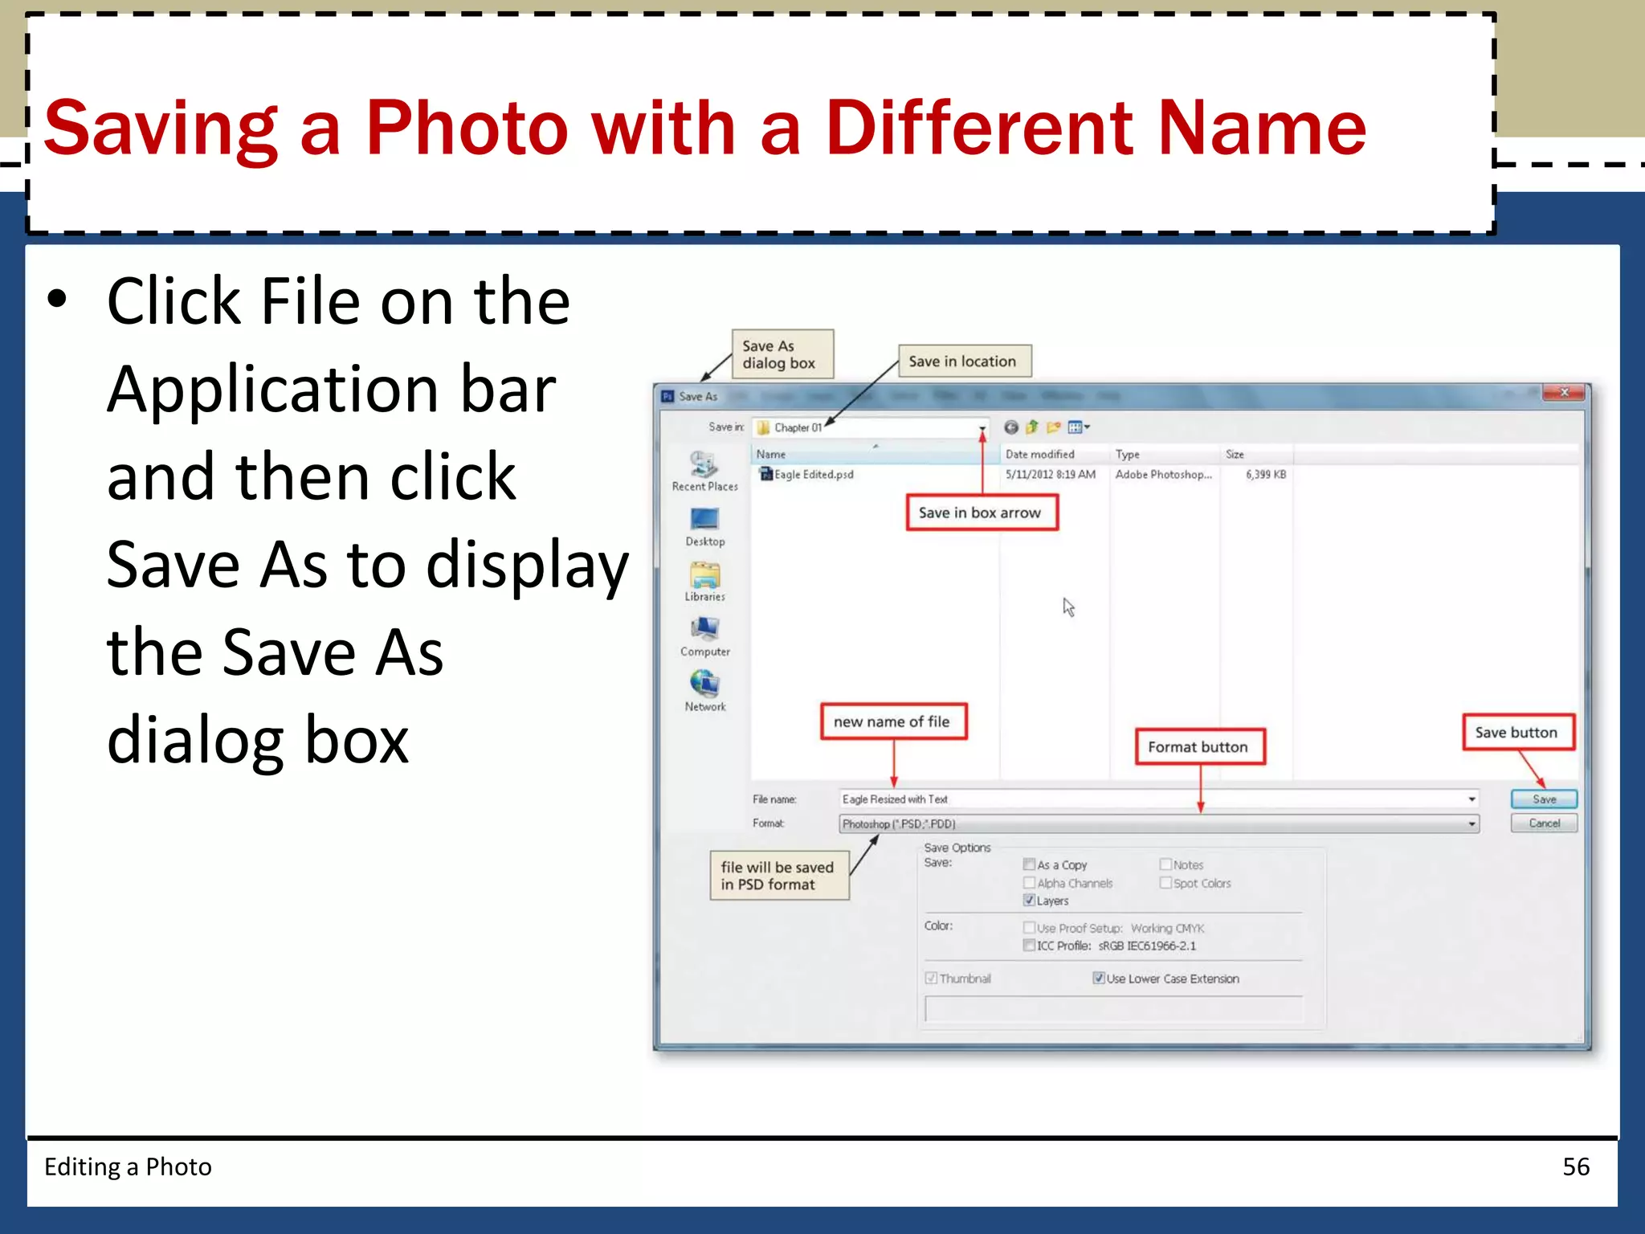The height and width of the screenshot is (1234, 1645).
Task: Toggle the Thumbnail checkbox
Action: [931, 979]
